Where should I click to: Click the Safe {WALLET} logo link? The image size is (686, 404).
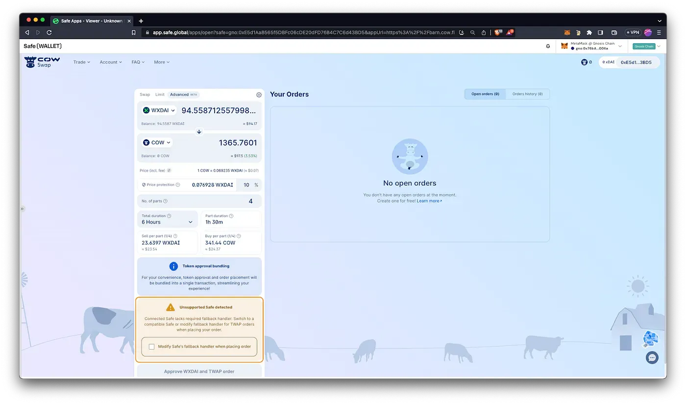(x=43, y=46)
